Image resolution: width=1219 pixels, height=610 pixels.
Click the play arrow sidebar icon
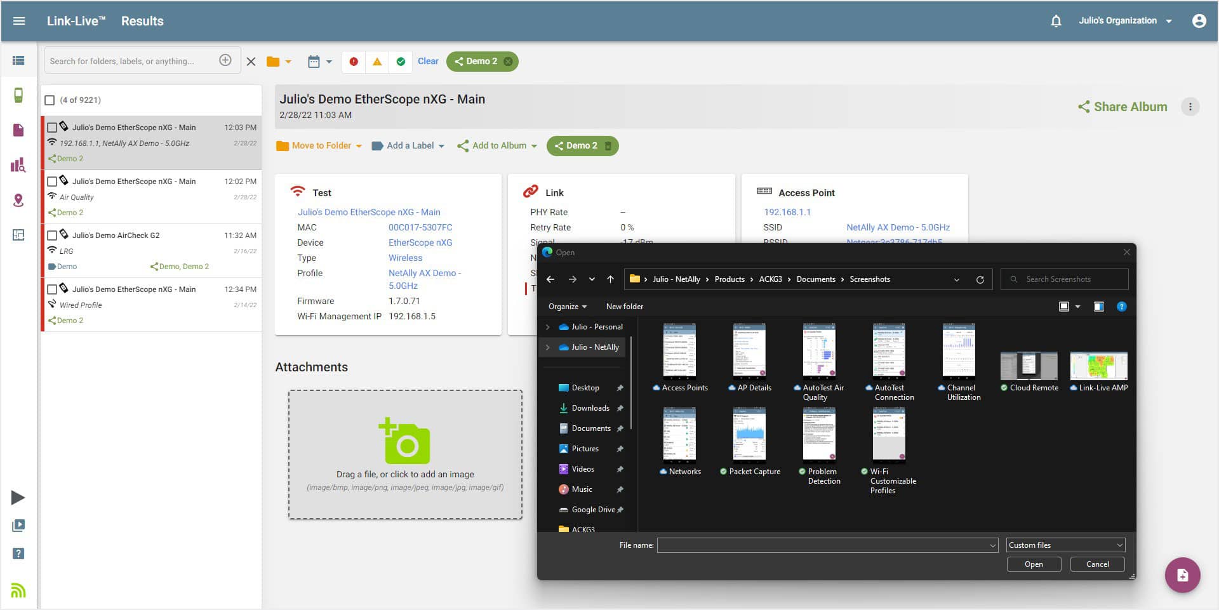pos(18,498)
